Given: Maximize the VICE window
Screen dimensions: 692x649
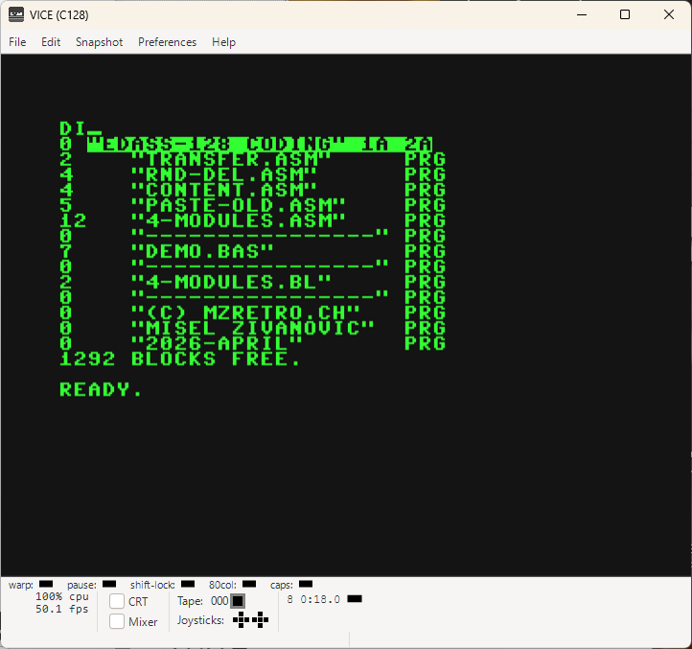Looking at the screenshot, I should pyautogui.click(x=625, y=14).
